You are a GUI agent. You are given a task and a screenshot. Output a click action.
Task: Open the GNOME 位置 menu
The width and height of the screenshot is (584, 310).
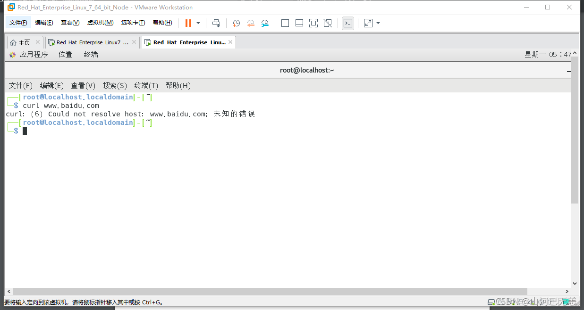point(66,55)
